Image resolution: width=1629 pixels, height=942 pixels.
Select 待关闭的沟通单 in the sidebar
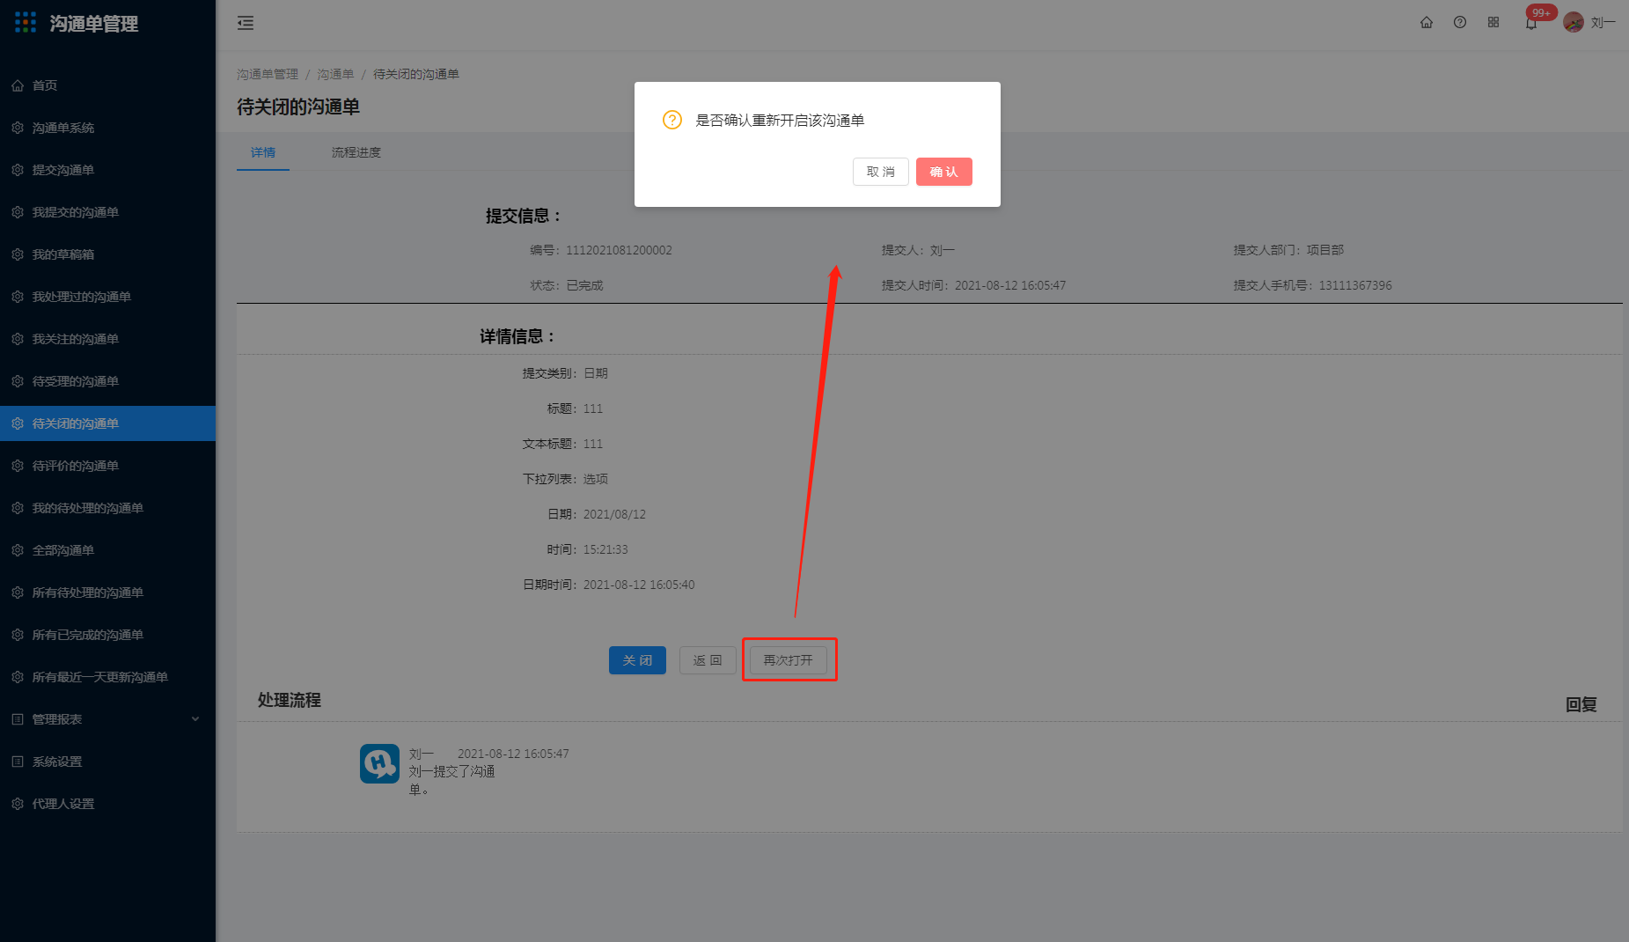coord(107,423)
